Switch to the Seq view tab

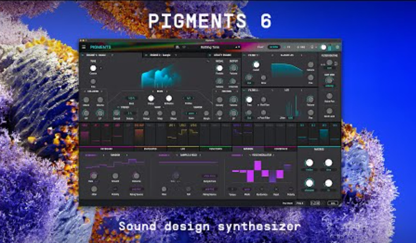tap(301, 47)
